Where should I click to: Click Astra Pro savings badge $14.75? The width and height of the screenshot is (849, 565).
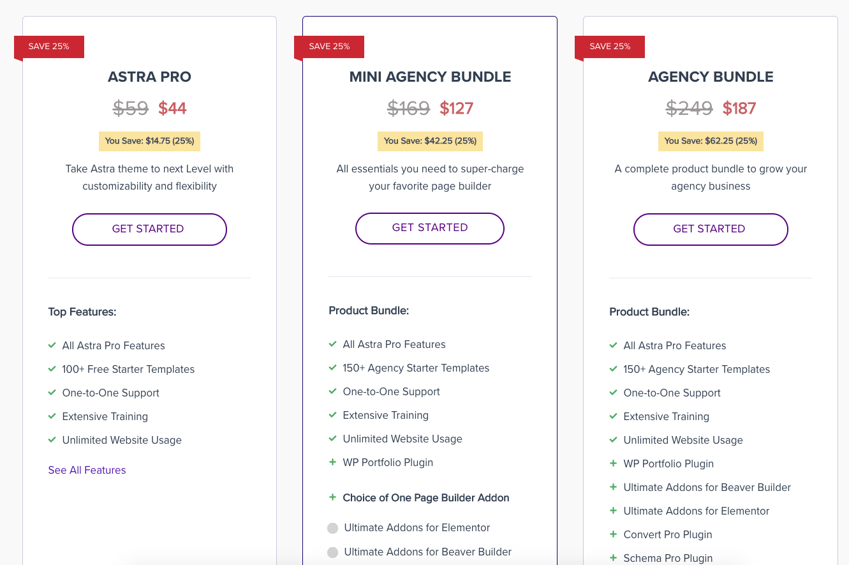(149, 141)
